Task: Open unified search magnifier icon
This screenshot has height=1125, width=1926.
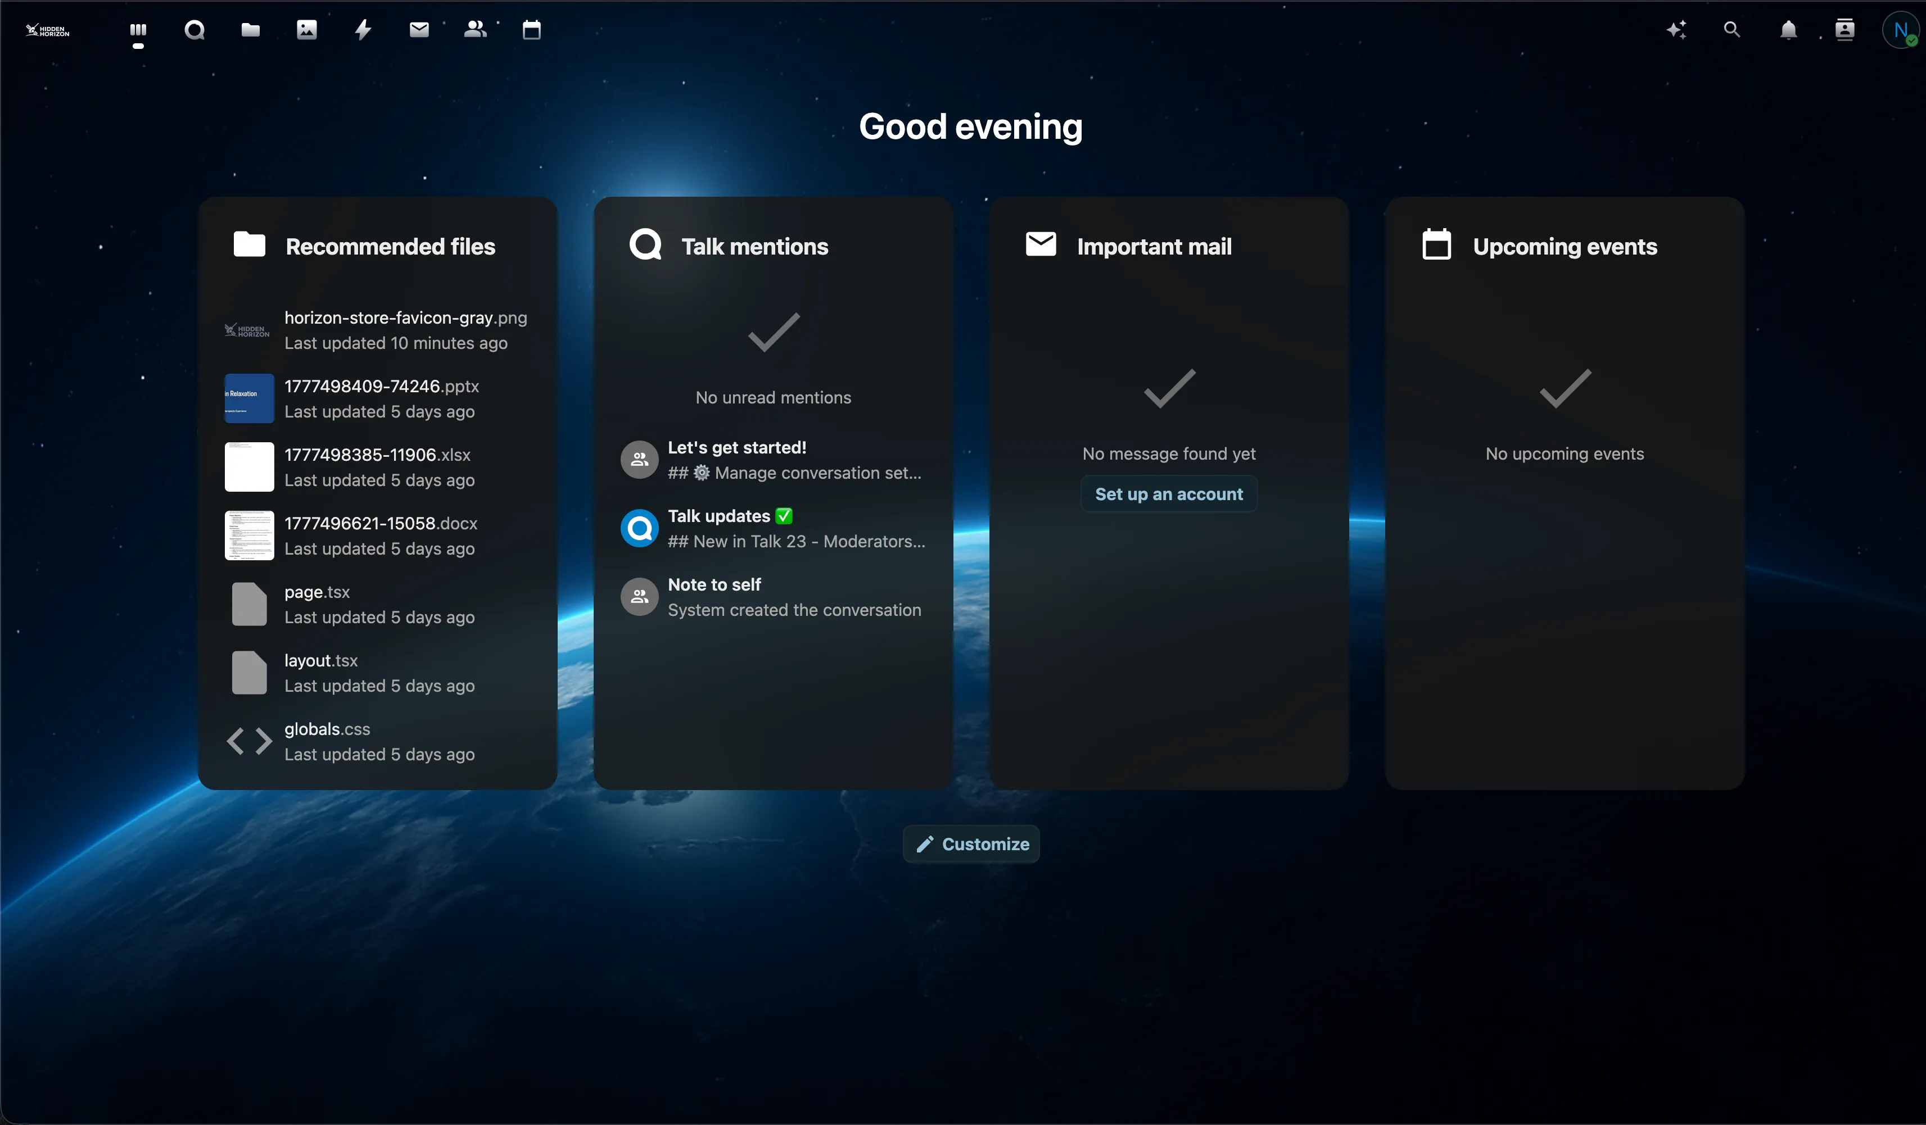Action: click(x=1732, y=30)
